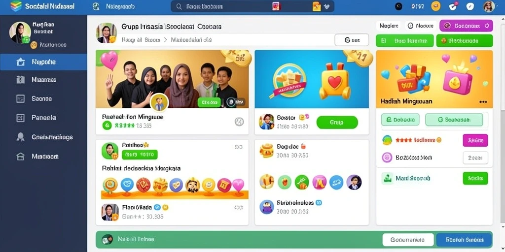The width and height of the screenshot is (505, 252).
Task: Click the pink heart badge ending the badge strip
Action: [x=238, y=186]
